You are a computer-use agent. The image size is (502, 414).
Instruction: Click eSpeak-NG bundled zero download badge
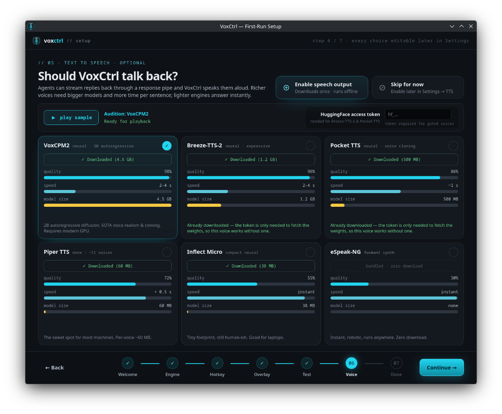[x=394, y=266]
